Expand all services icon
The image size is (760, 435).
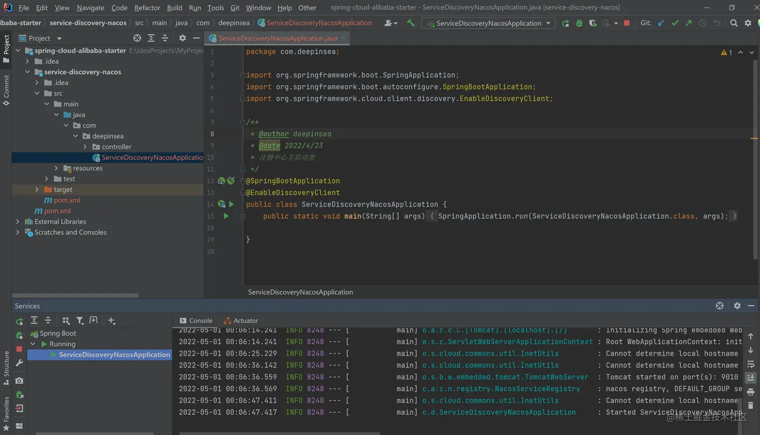pos(34,320)
